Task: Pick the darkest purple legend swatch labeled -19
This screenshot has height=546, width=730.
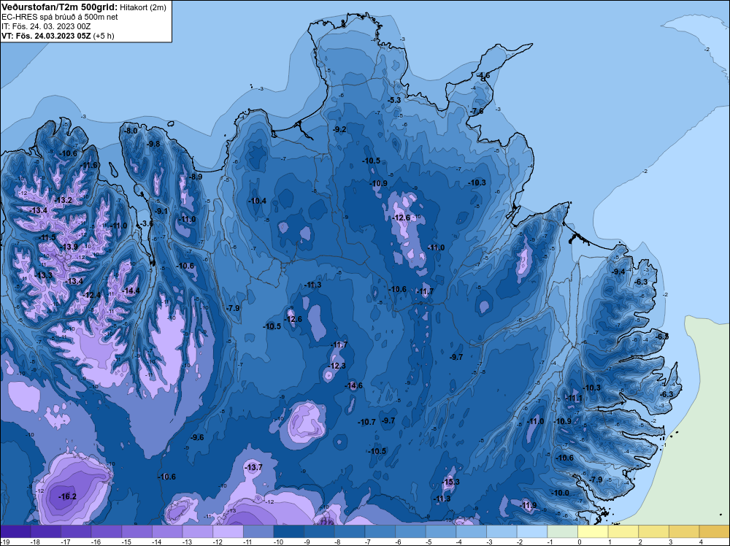Action: [15, 531]
